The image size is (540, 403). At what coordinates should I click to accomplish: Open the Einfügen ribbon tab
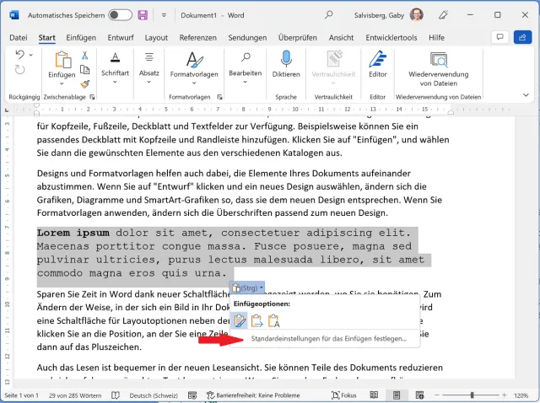[81, 37]
